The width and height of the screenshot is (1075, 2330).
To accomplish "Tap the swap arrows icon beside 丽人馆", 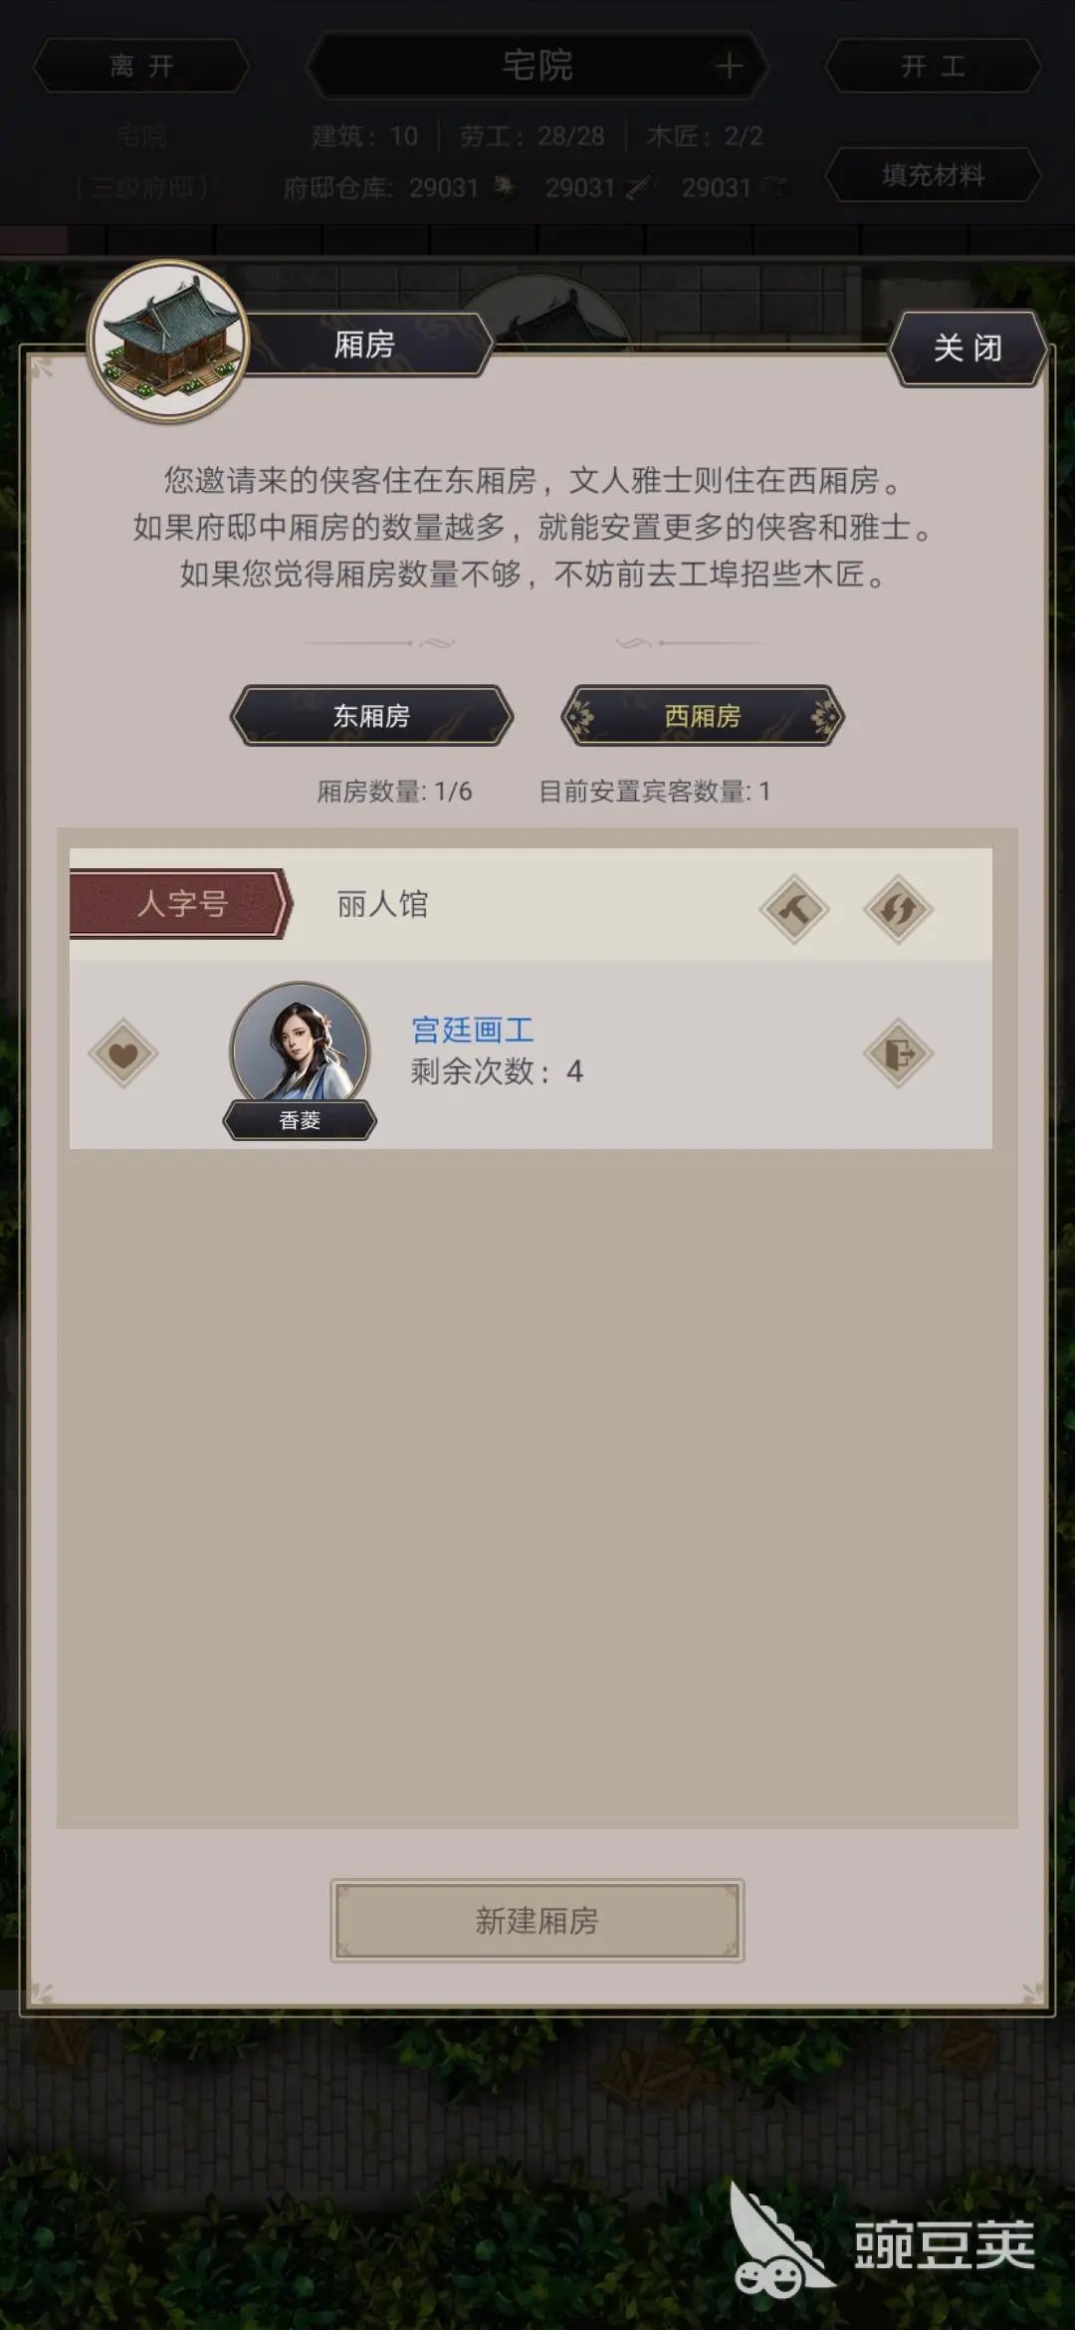I will pos(898,908).
